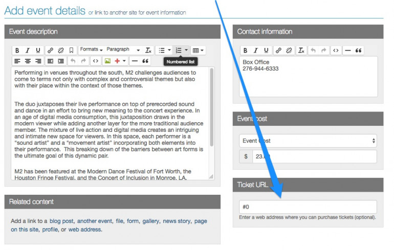
Task: Open the Event Cost select box
Action: (308, 141)
